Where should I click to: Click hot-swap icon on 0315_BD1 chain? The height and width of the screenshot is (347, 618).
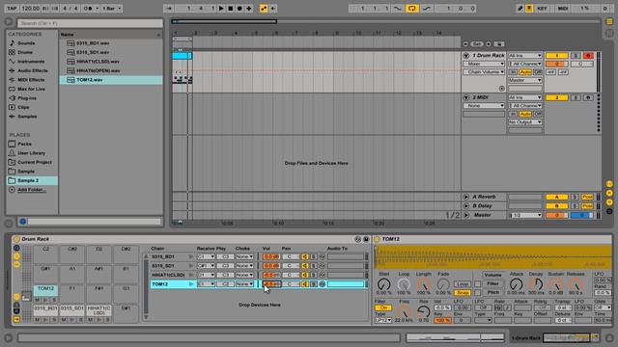[322, 256]
